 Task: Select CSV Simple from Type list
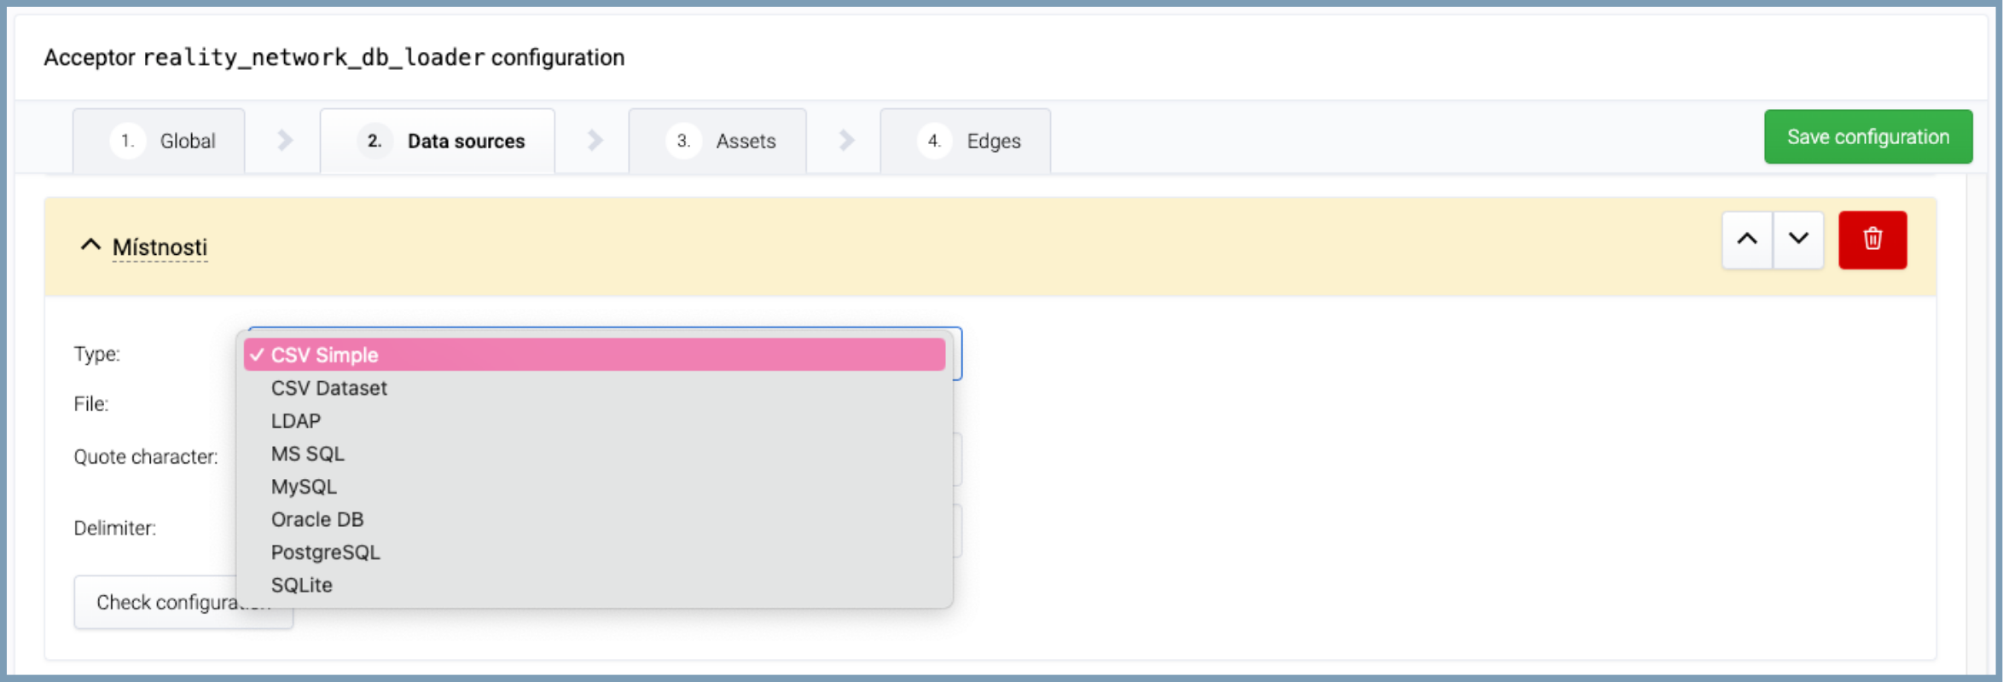[594, 355]
